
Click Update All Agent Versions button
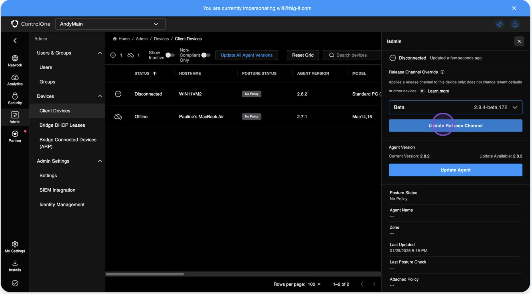click(x=246, y=55)
